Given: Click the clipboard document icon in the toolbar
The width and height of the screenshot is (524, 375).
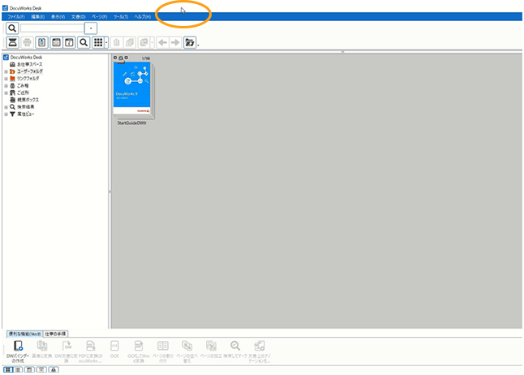Looking at the screenshot, I should (41, 42).
